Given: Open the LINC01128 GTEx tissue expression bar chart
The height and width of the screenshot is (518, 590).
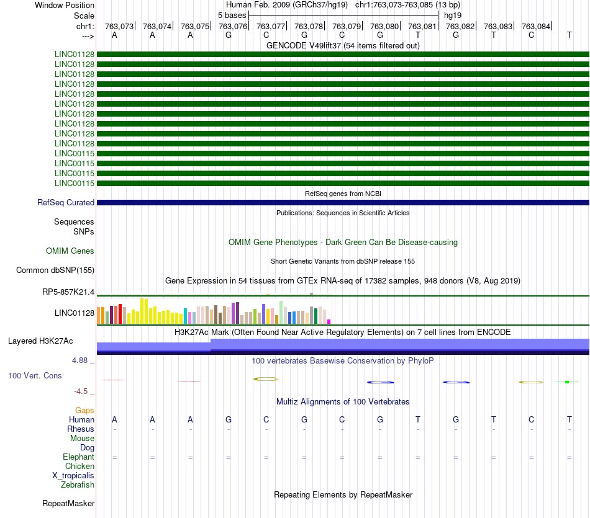Looking at the screenshot, I should [214, 311].
